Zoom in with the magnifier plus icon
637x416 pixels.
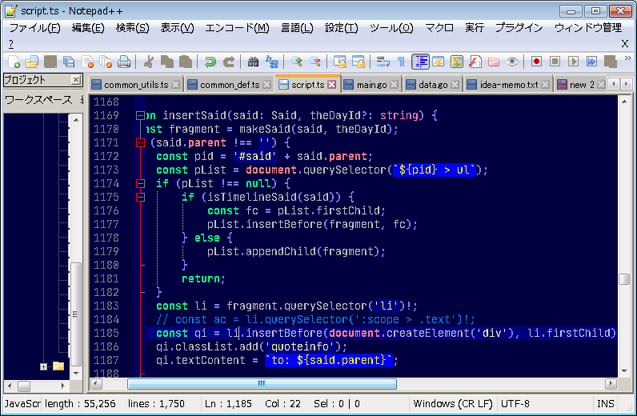point(297,62)
